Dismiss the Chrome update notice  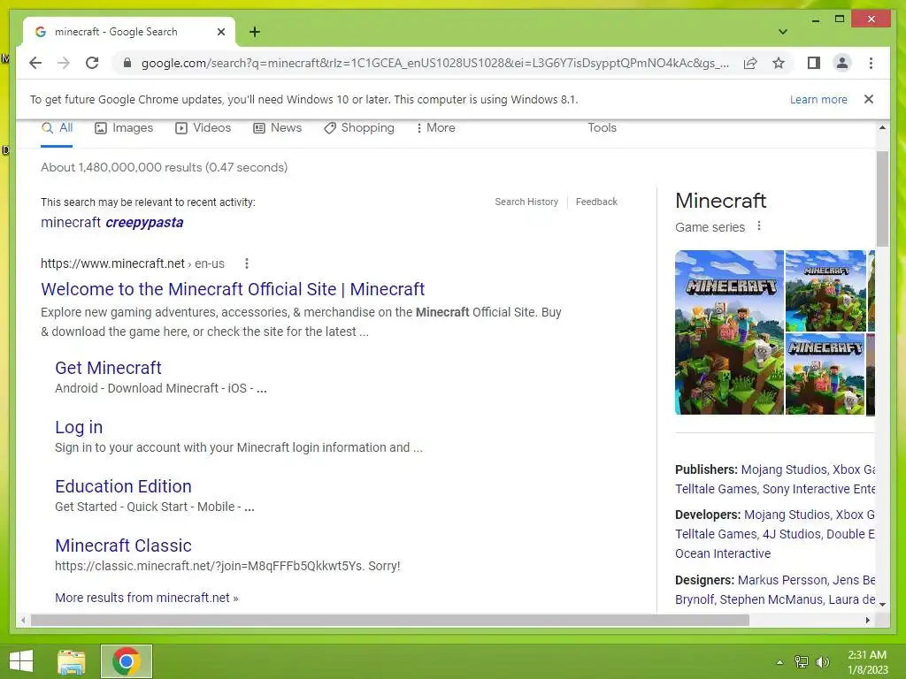[869, 99]
